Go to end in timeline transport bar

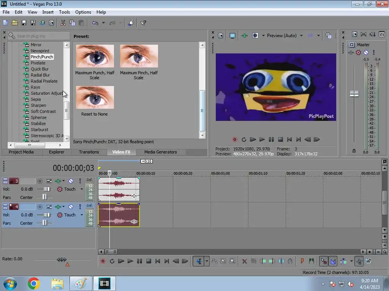pos(167,261)
